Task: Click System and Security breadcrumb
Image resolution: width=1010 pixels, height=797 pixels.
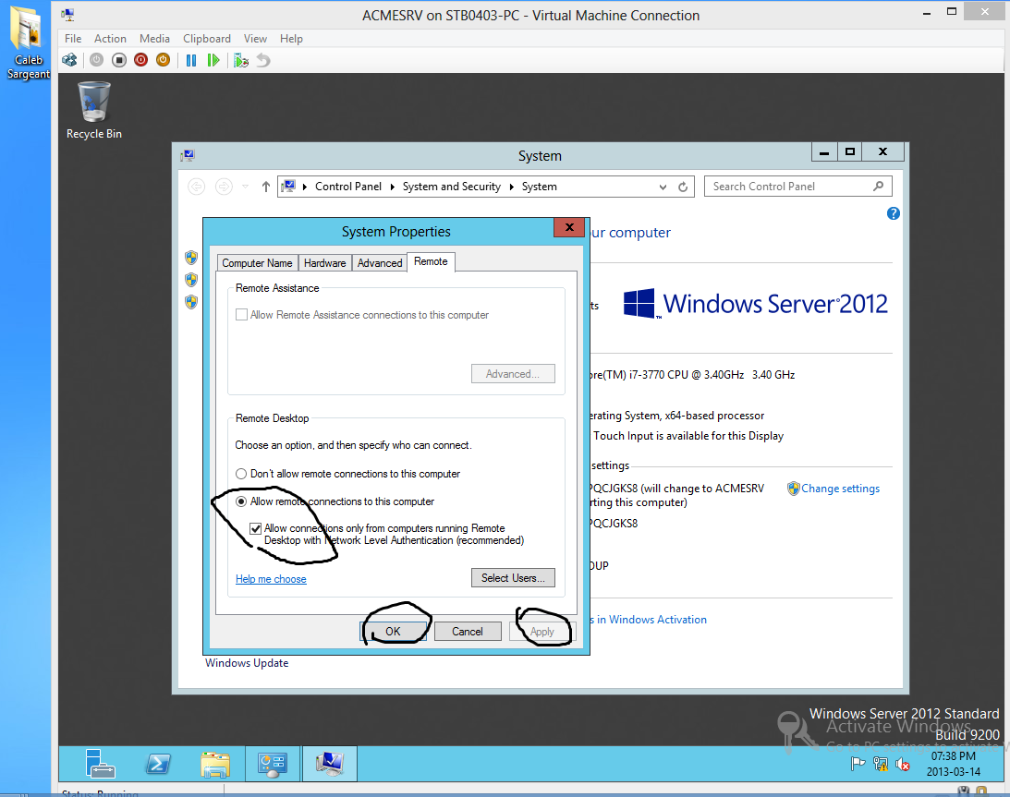Action: coord(452,187)
